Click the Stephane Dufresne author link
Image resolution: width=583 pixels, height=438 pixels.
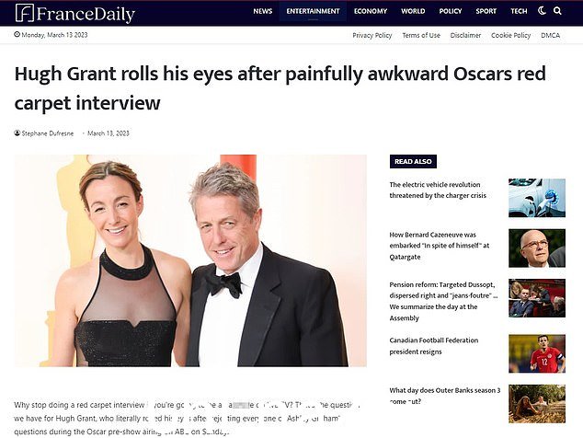coord(48,133)
